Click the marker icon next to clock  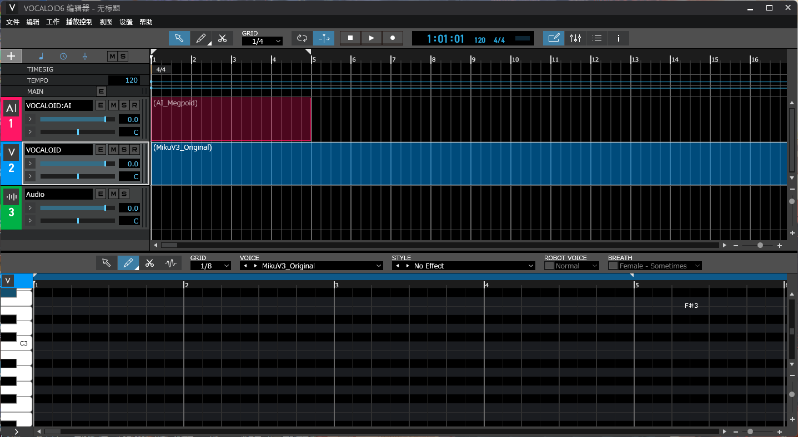click(85, 56)
